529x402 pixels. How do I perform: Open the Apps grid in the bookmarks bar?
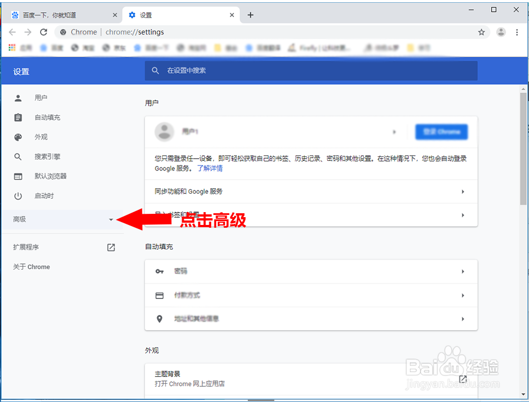coord(12,47)
